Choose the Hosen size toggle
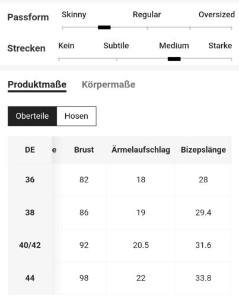The image size is (239, 297). 77,116
